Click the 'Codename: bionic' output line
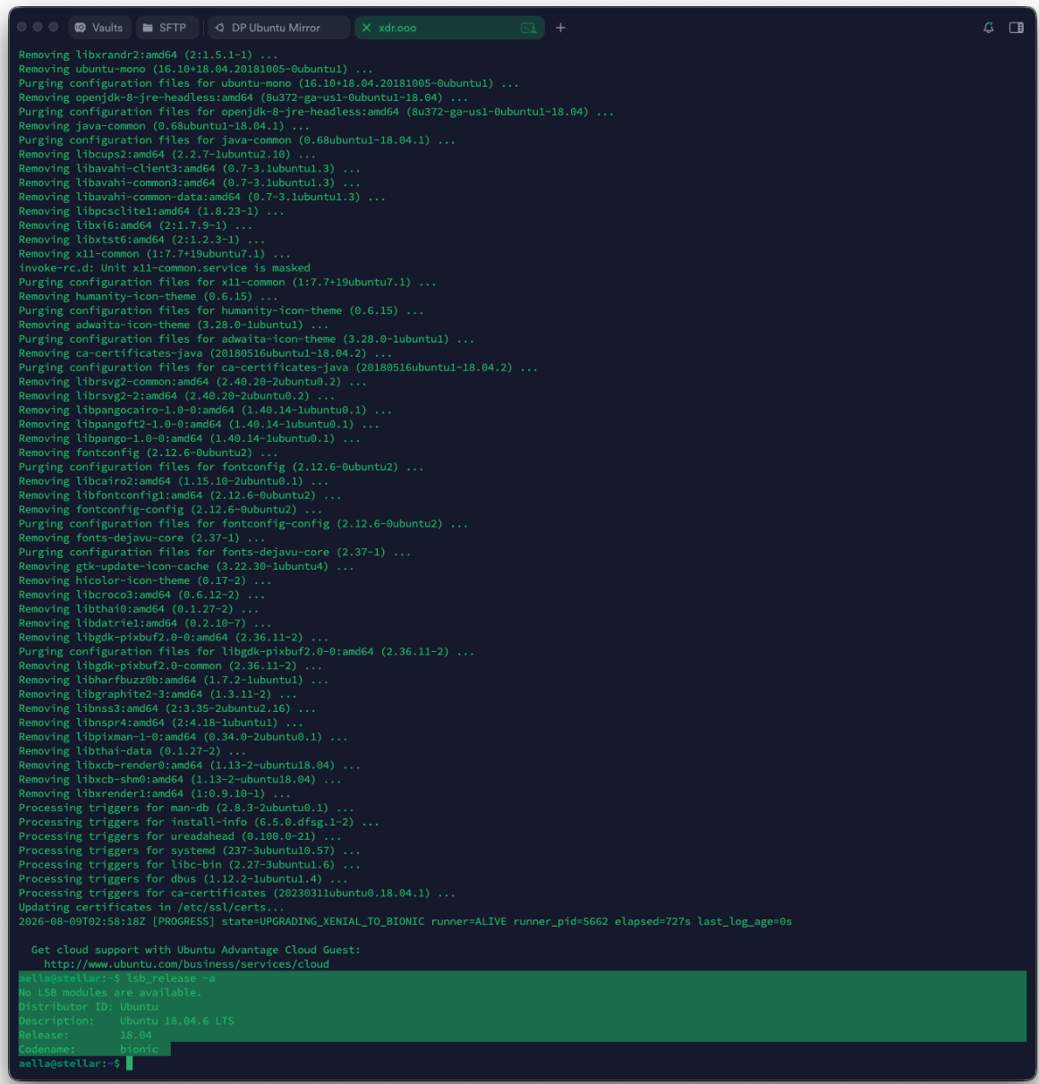The image size is (1039, 1084). tap(89, 1049)
